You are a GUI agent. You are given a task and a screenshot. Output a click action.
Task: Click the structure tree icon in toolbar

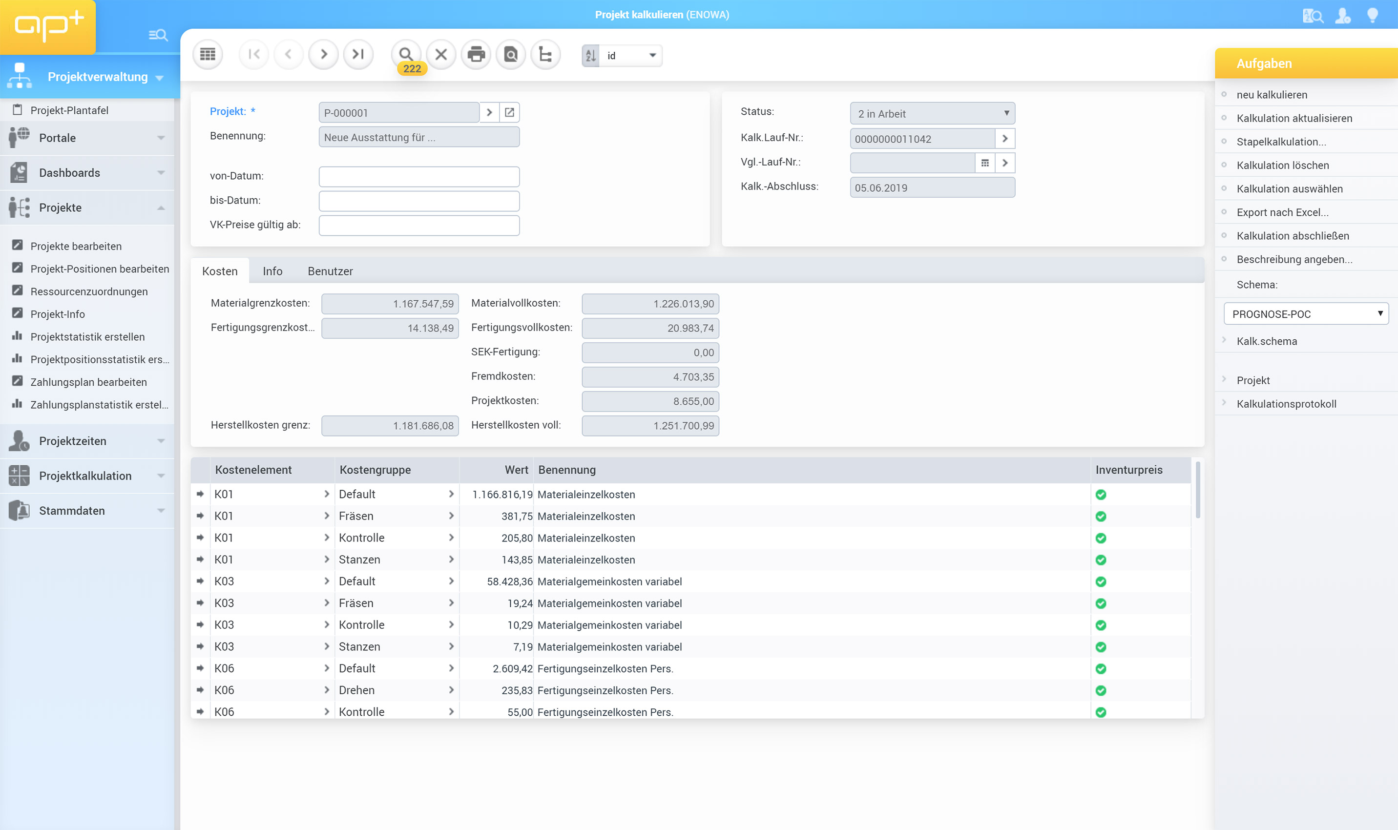(545, 54)
